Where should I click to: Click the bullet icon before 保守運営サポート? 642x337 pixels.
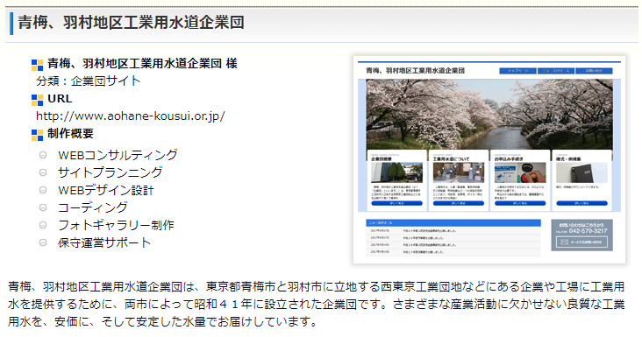coord(43,242)
